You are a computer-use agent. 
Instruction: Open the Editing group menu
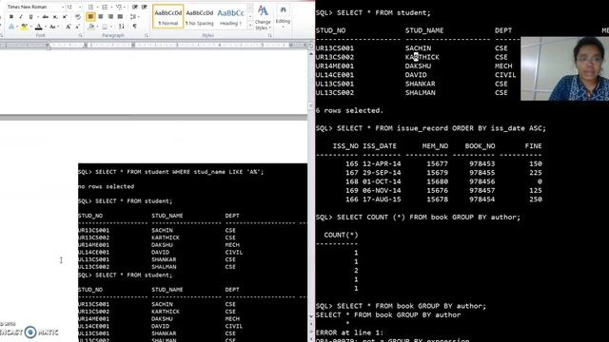283,15
